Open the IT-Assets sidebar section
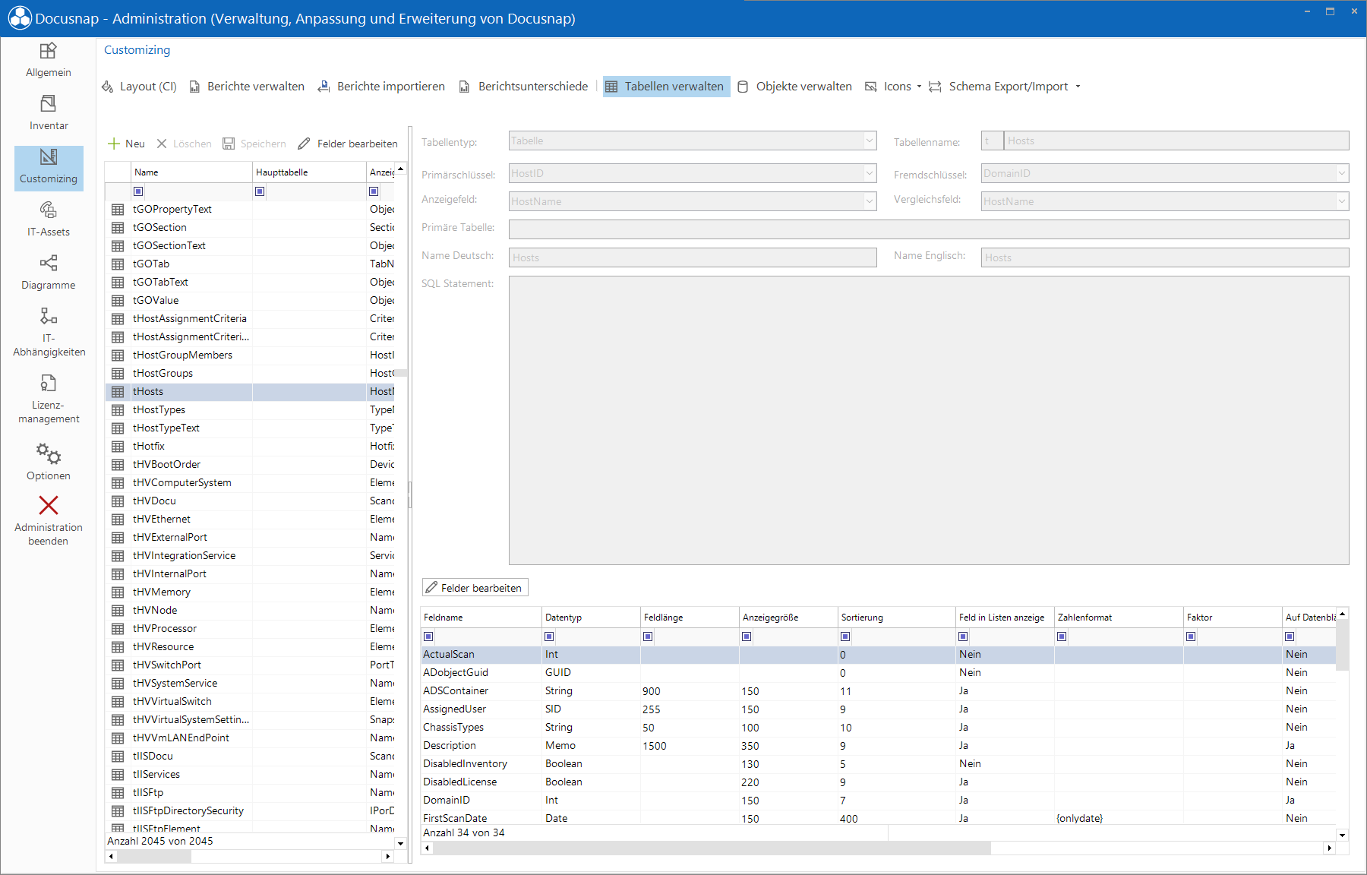The image size is (1367, 875). point(49,220)
